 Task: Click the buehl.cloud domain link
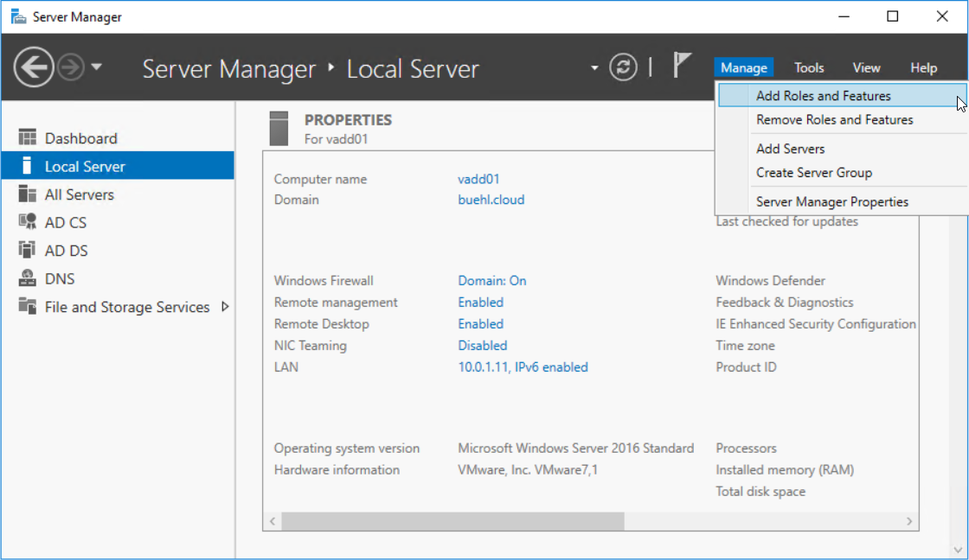click(491, 200)
